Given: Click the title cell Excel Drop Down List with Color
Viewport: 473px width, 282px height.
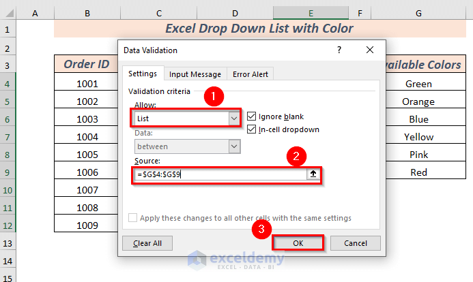Looking at the screenshot, I should pyautogui.click(x=260, y=29).
